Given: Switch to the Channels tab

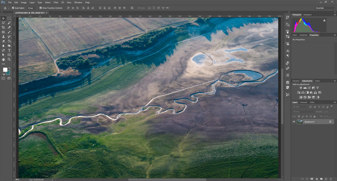Looking at the screenshot, I should point(303,102).
